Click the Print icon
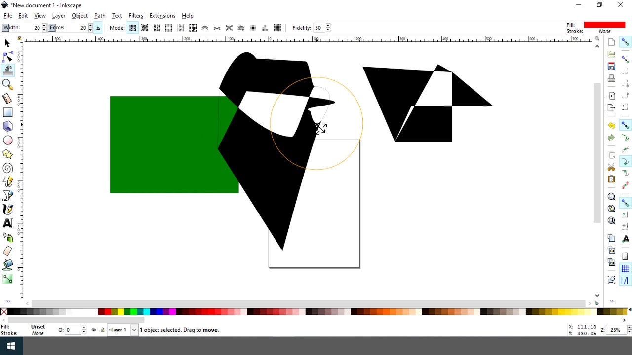The width and height of the screenshot is (632, 355). point(611,78)
